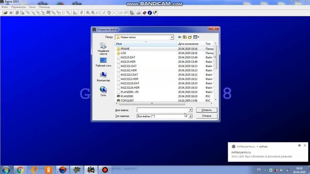This screenshot has height=174, width=310.
Task: Click the Открыть button
Action: [207, 110]
